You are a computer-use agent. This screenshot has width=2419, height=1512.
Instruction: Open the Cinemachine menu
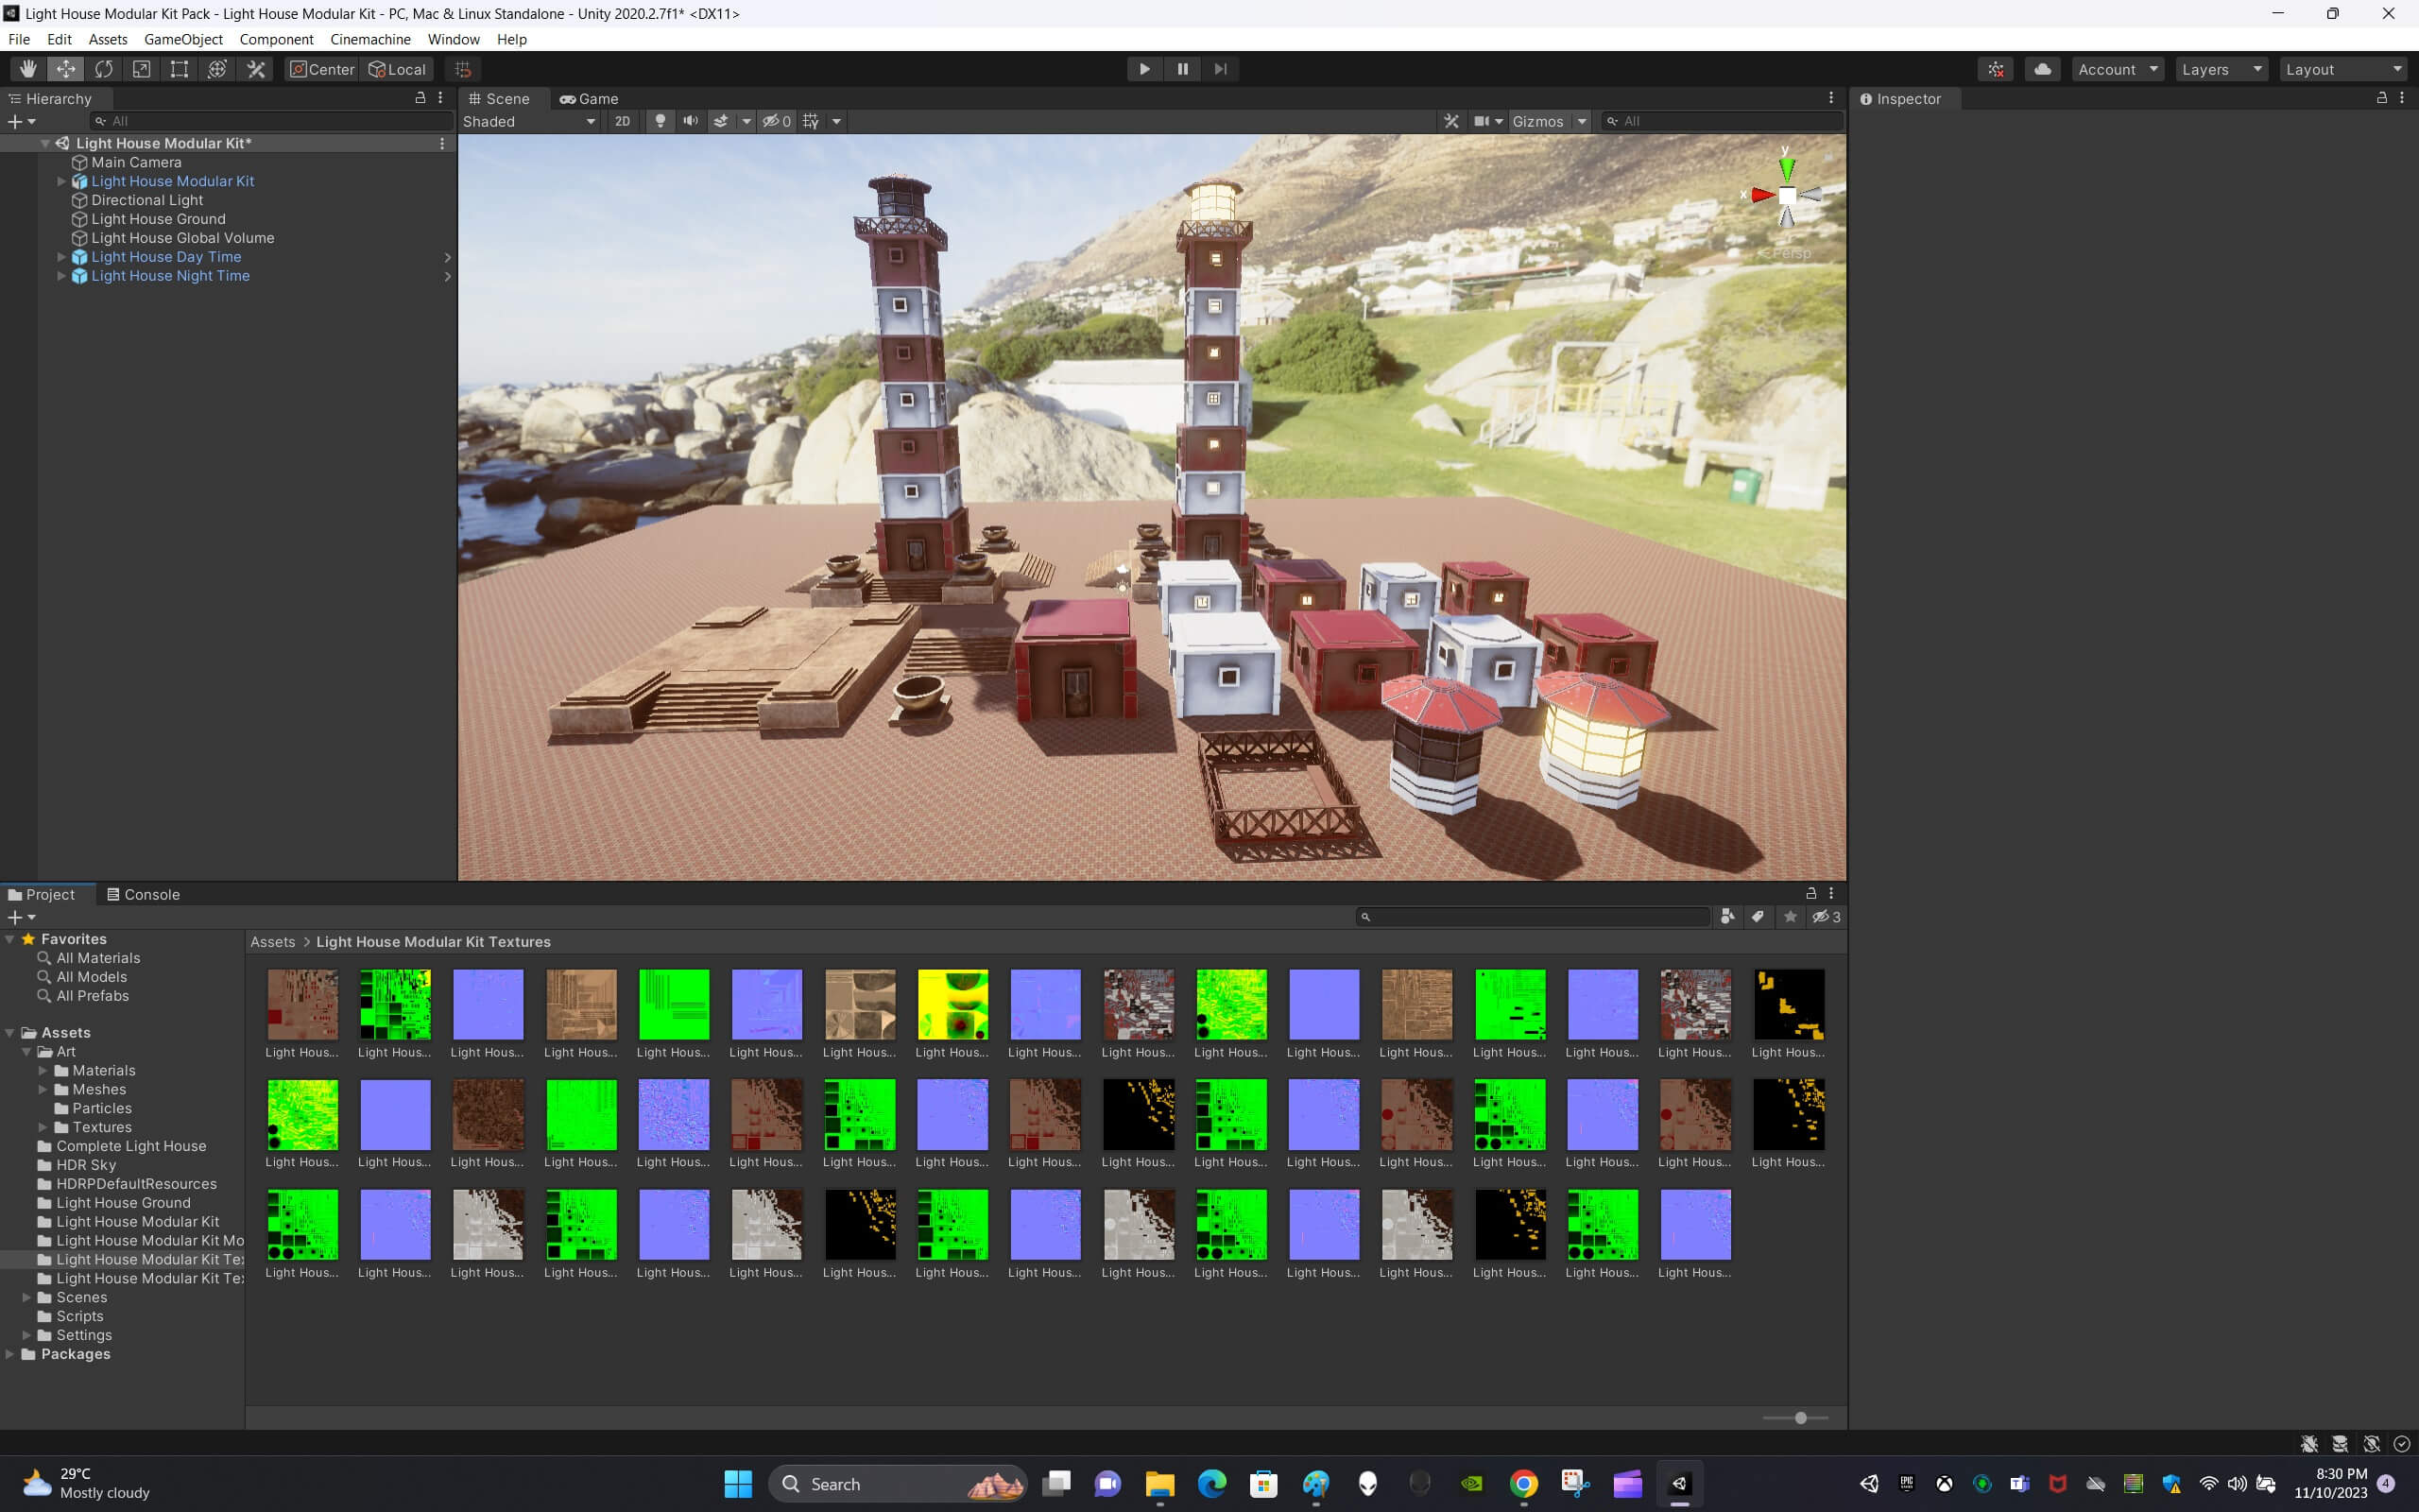(369, 39)
